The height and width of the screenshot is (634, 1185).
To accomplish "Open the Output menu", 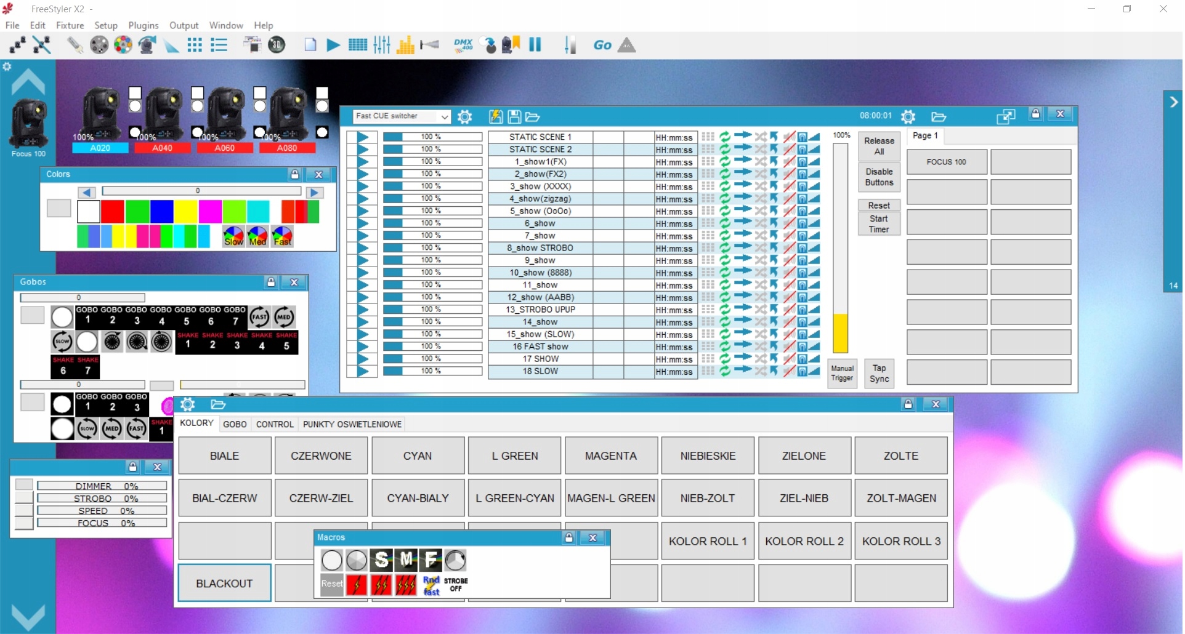I will 184,25.
